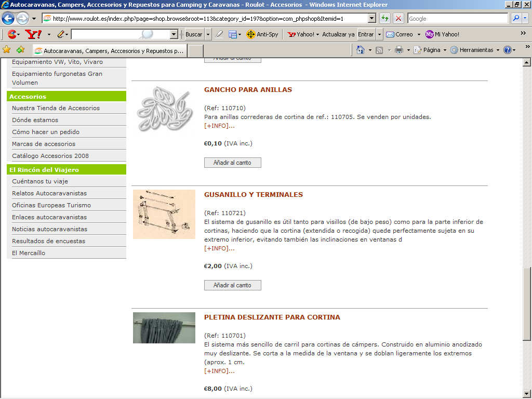This screenshot has height=399, width=532.
Task: Click the browser Back button
Action: [8, 19]
